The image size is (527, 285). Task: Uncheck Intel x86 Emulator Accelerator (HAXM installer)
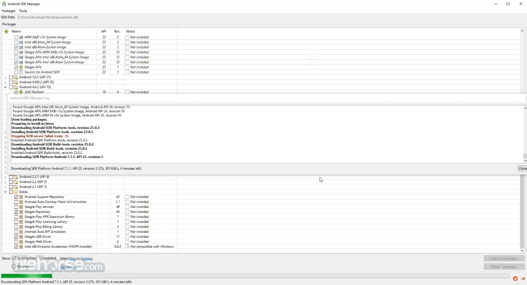[16, 246]
